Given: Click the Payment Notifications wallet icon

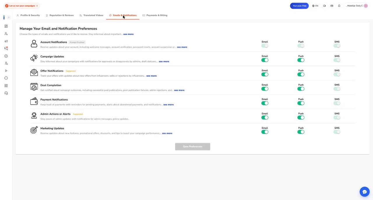Looking at the screenshot, I should 34,101.
